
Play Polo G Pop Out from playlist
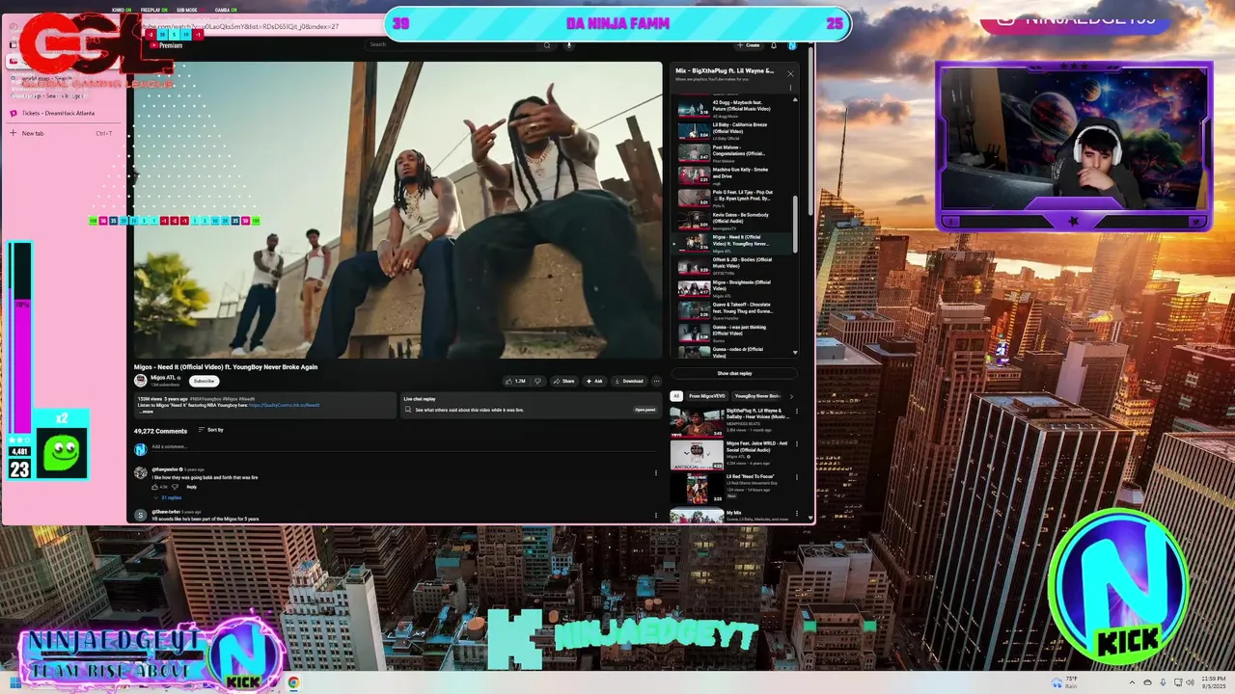[x=735, y=199]
